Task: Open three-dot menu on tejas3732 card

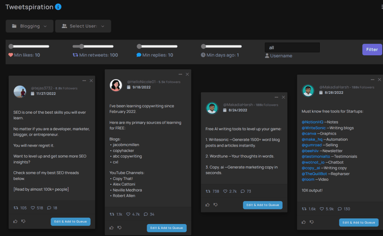Action: click(x=84, y=80)
